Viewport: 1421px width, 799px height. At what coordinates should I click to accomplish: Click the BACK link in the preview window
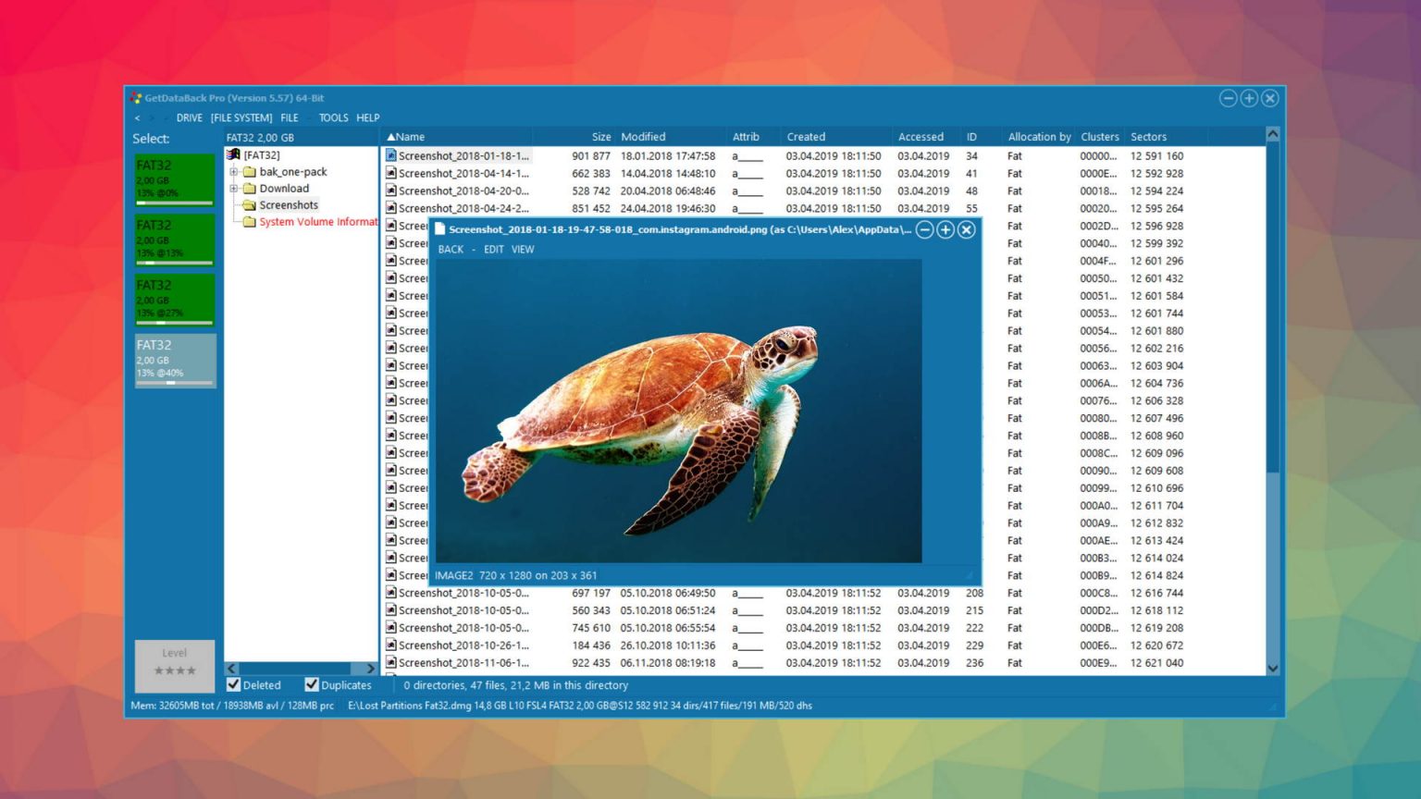click(x=451, y=249)
